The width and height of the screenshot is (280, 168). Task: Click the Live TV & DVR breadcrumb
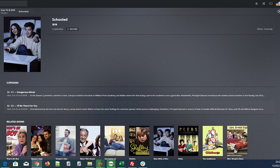(8, 10)
